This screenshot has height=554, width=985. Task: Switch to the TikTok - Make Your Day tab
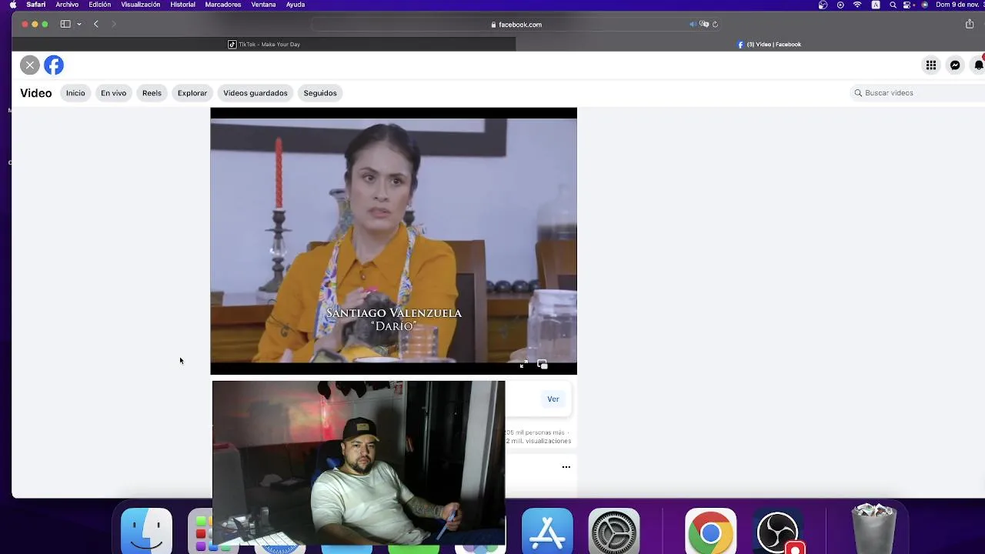point(264,45)
